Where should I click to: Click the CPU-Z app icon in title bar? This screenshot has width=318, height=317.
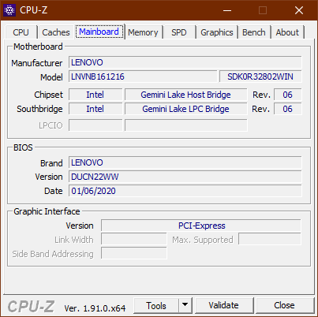point(9,10)
